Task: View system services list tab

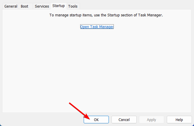Action: (42, 6)
